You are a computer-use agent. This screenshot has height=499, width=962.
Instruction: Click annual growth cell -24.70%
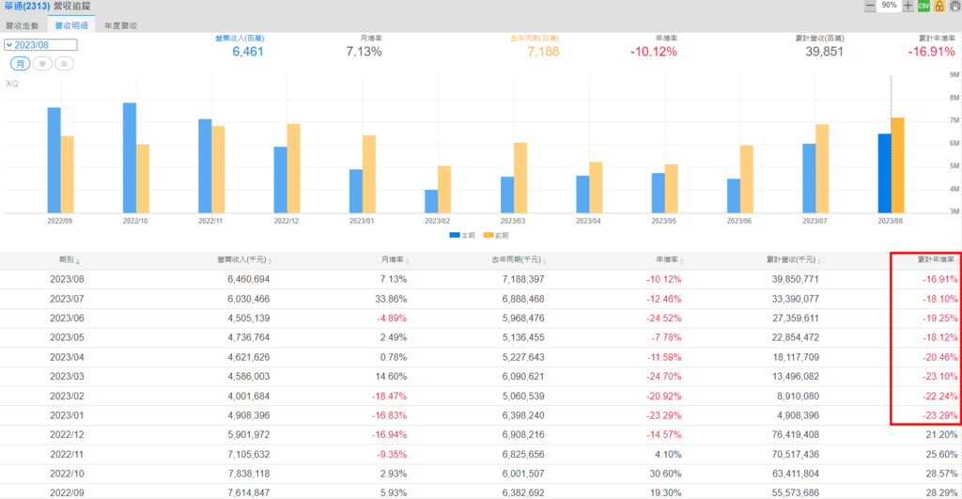point(664,376)
